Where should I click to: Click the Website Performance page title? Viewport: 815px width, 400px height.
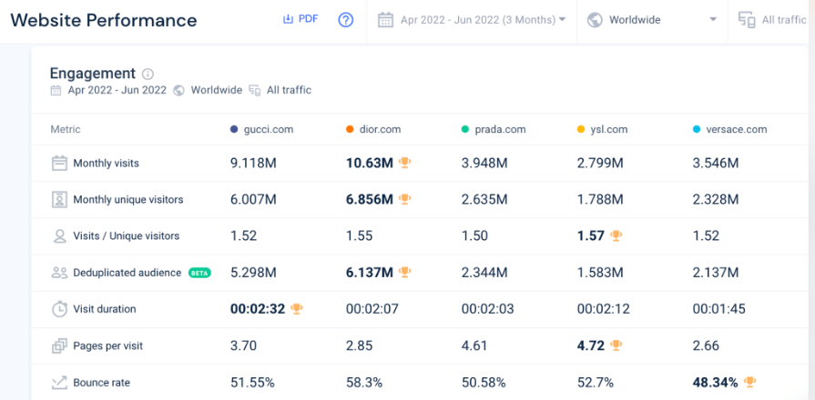[104, 20]
